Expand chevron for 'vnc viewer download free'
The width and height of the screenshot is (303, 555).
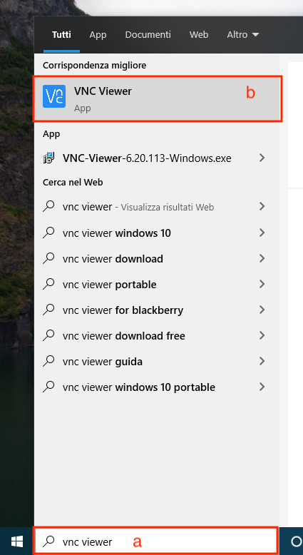tap(262, 335)
